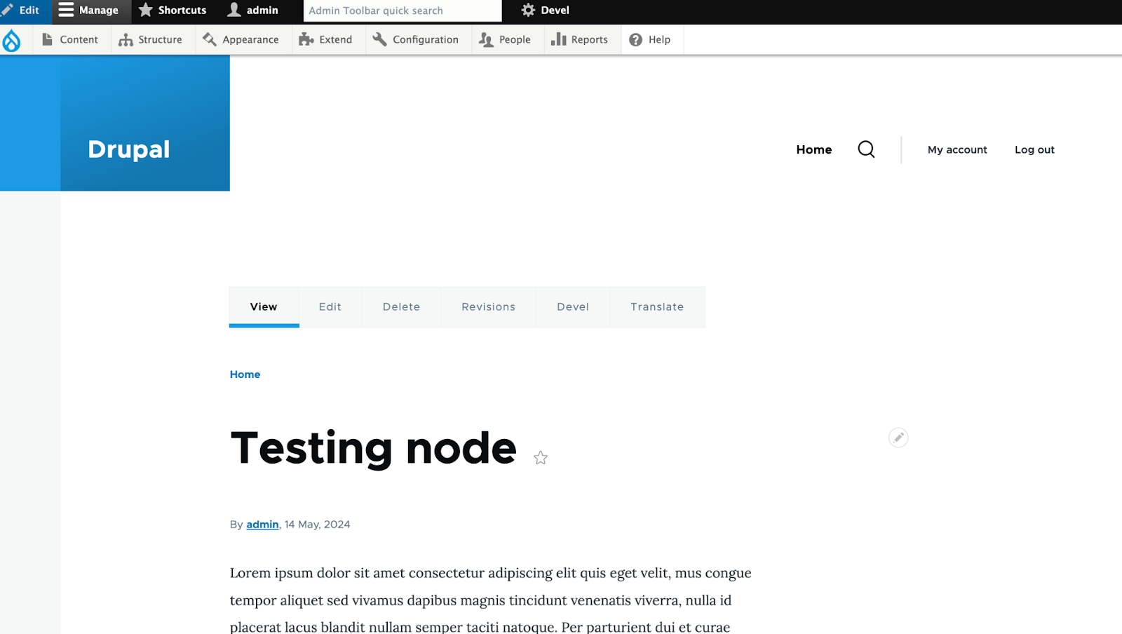Open the Devel toolbar tab

(546, 11)
